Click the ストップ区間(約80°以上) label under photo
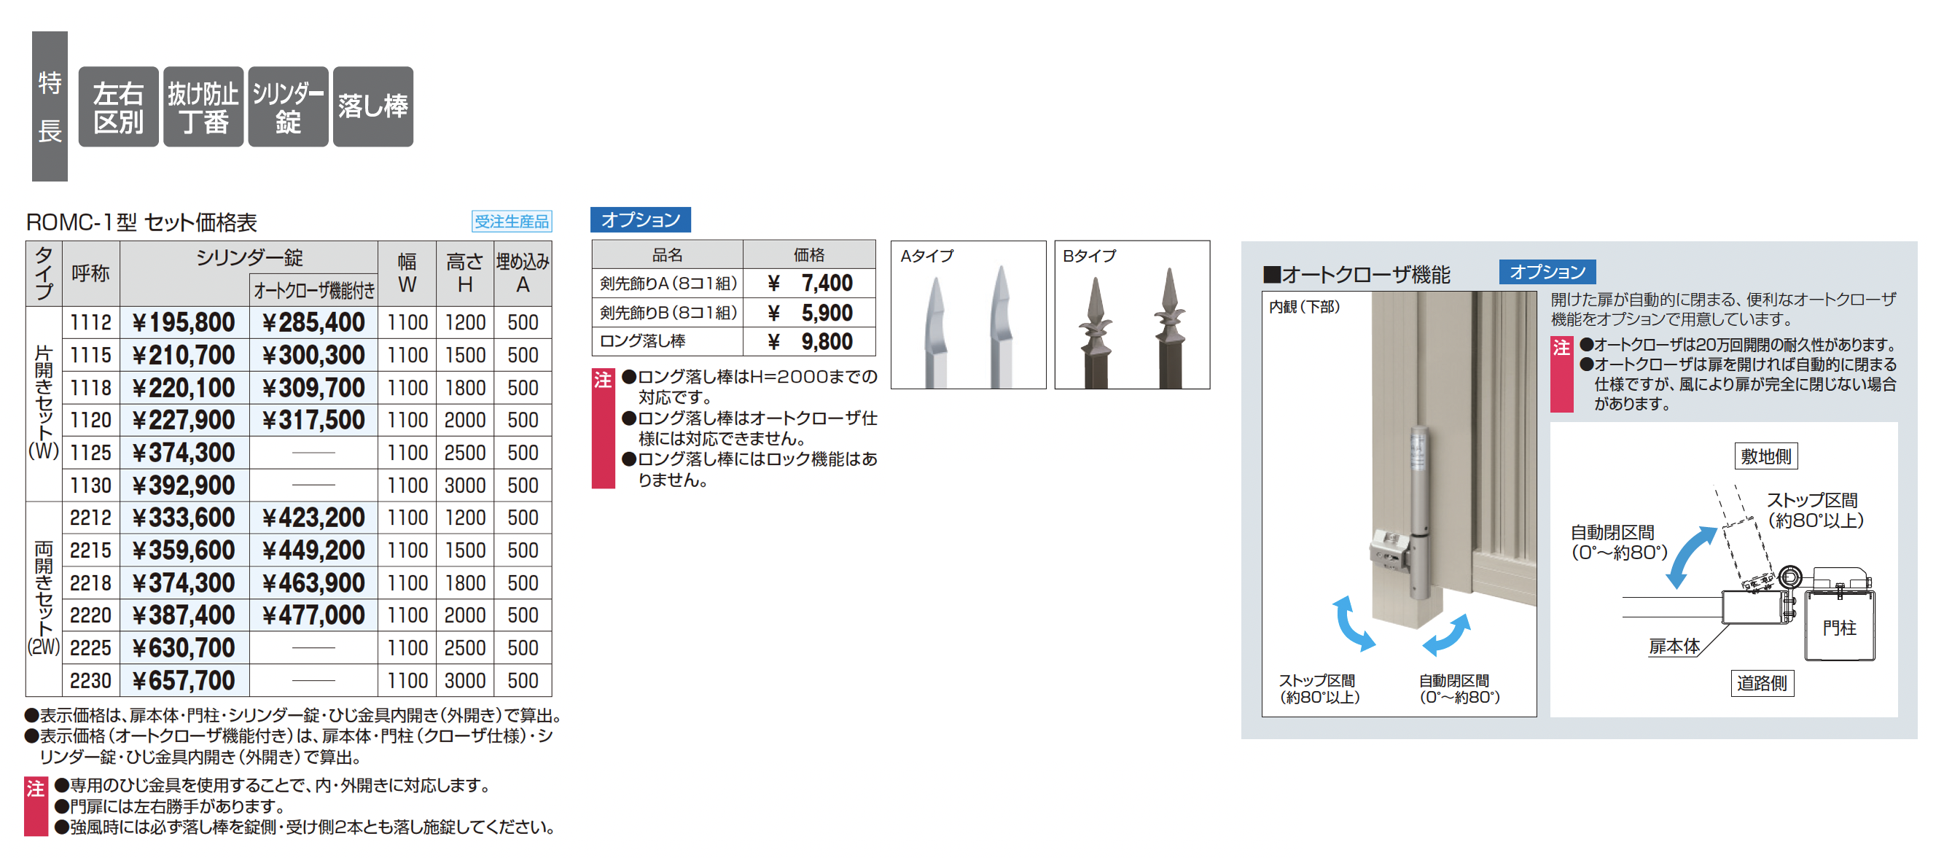This screenshot has width=1944, height=858. click(1319, 689)
